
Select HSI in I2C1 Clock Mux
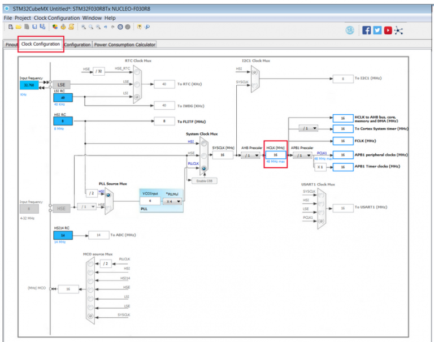tap(255, 72)
